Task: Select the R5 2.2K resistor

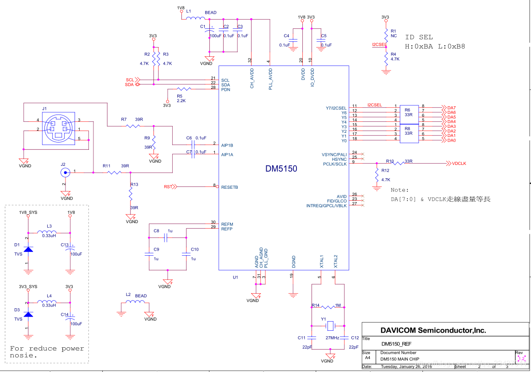Action: pos(184,89)
